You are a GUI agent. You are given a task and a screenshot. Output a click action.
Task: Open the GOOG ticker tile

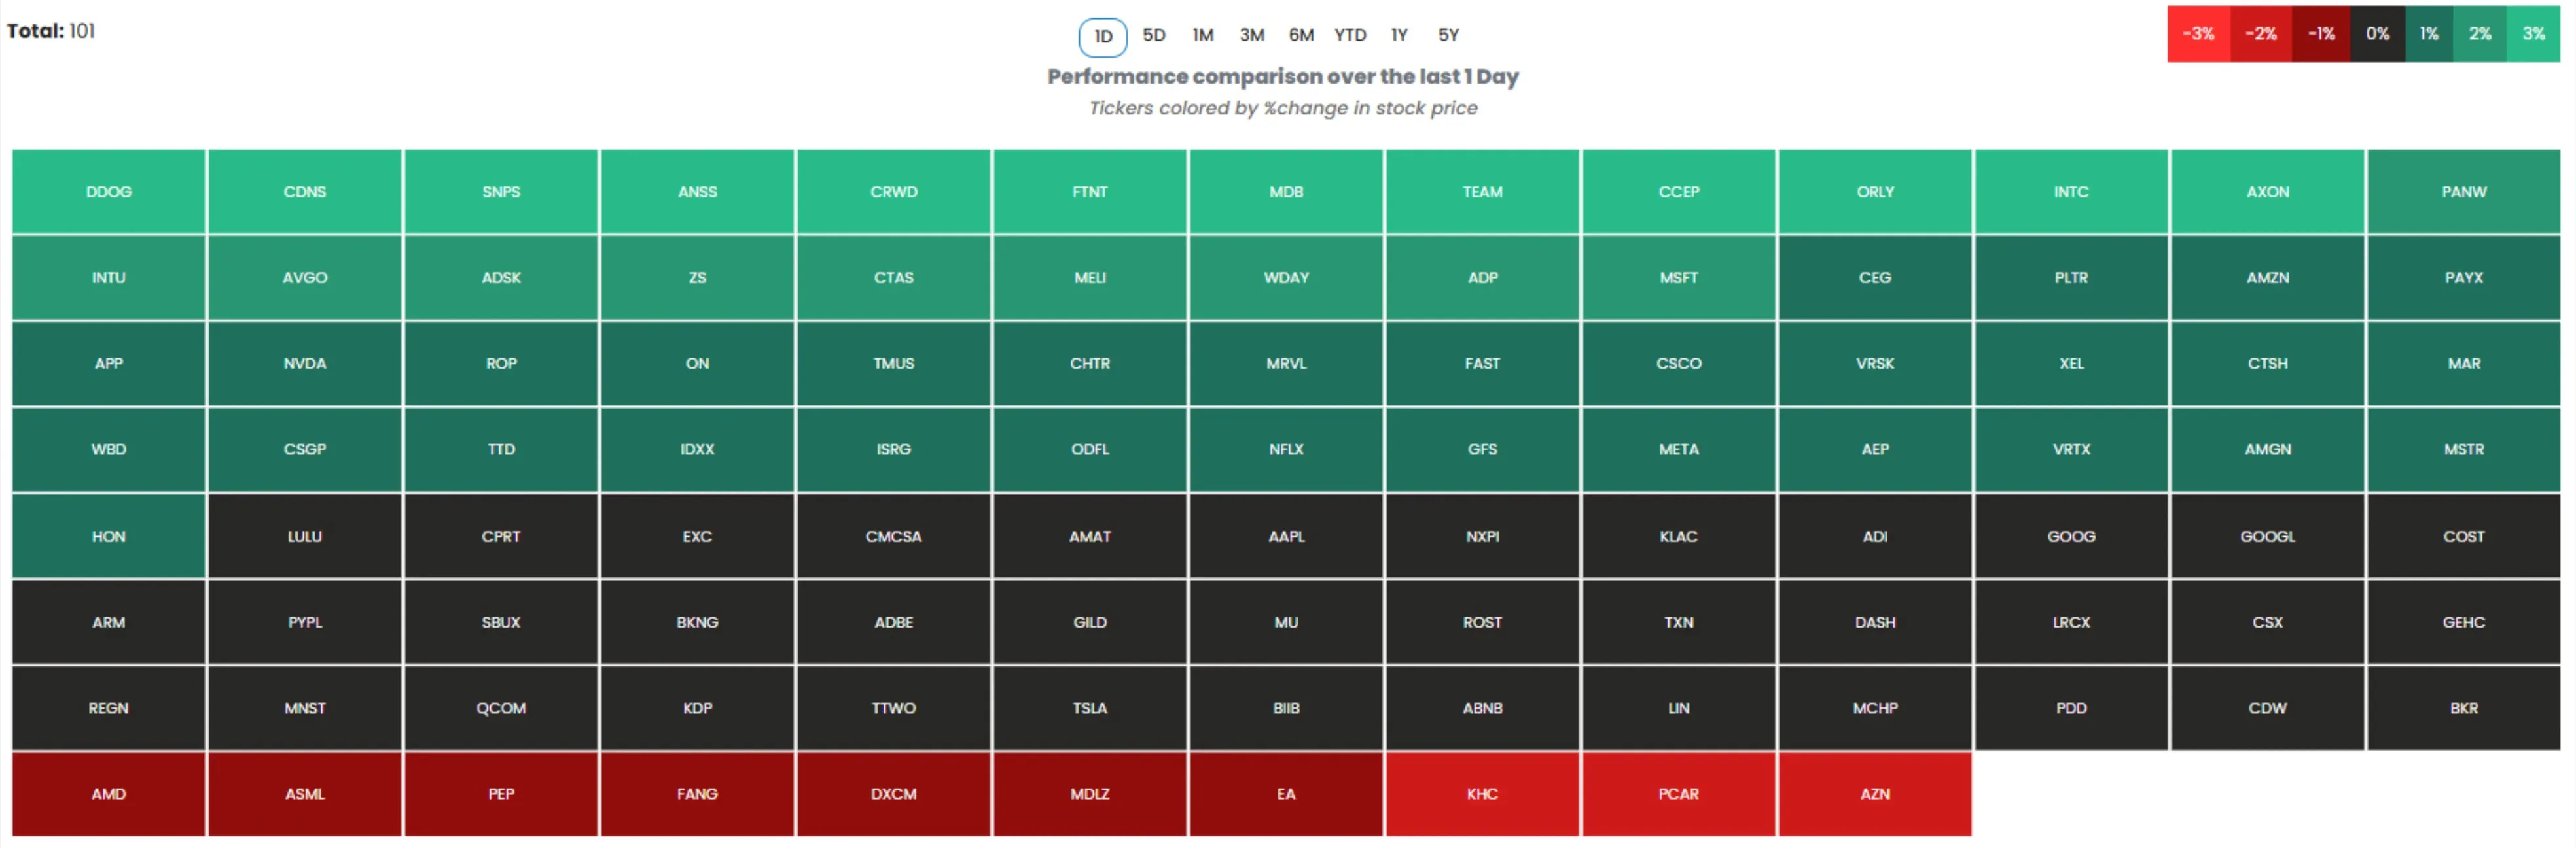tap(2071, 536)
